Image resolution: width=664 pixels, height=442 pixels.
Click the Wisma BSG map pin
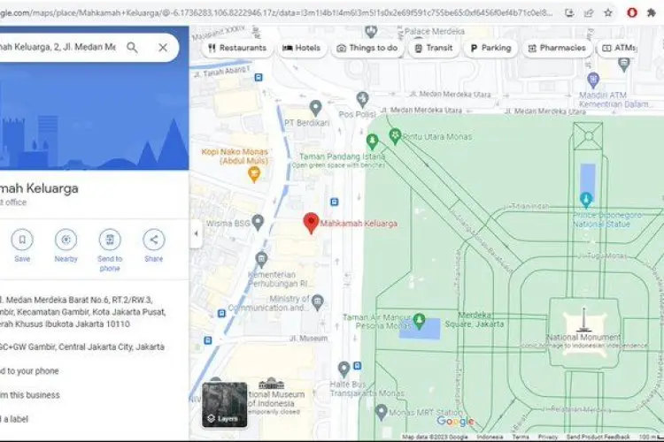point(258,222)
